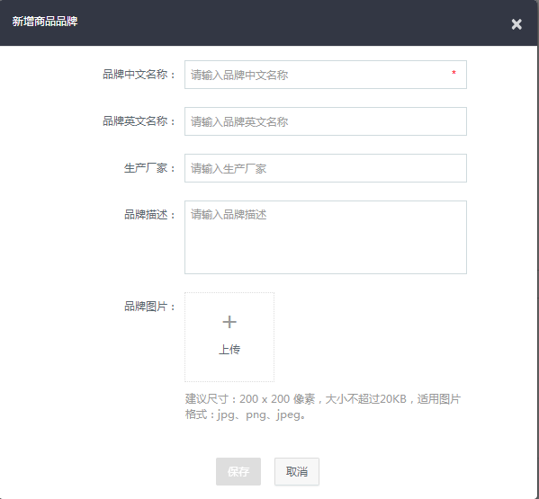Focus the 品牌英文名称 input field
539x499 pixels.
325,121
